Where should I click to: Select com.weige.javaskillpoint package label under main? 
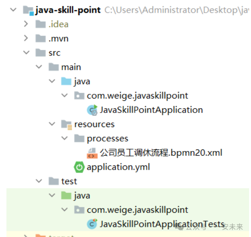pos(137,95)
